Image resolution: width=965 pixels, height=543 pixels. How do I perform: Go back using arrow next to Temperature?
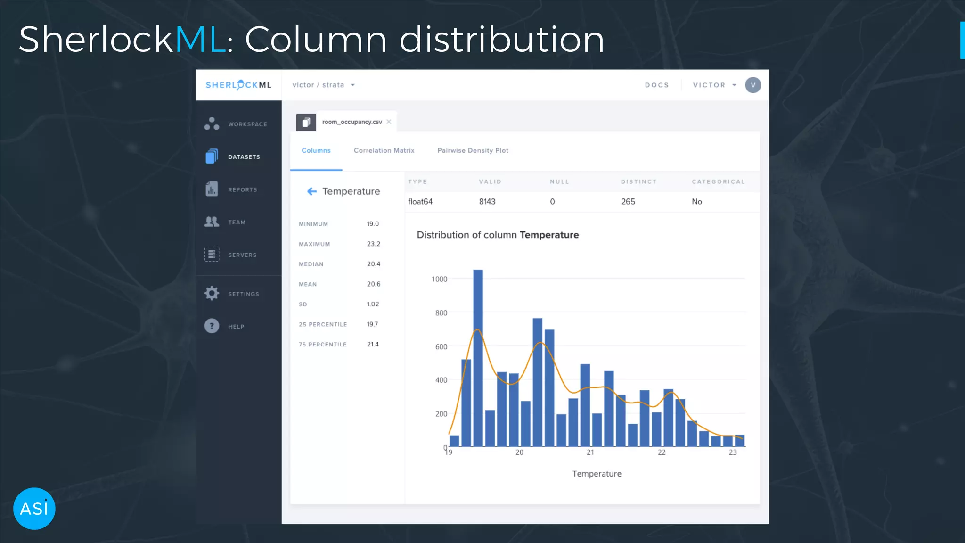pos(312,191)
